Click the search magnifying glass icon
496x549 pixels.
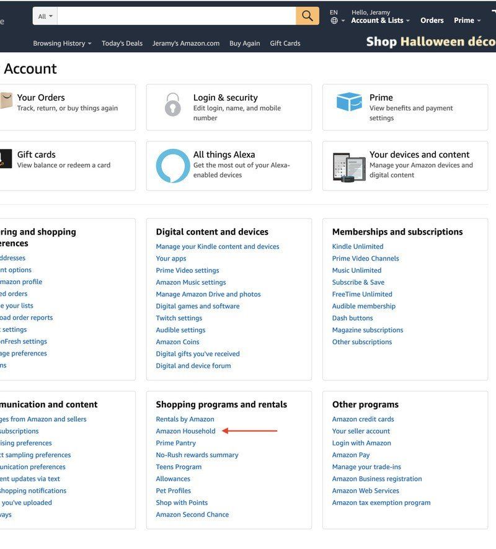[308, 16]
